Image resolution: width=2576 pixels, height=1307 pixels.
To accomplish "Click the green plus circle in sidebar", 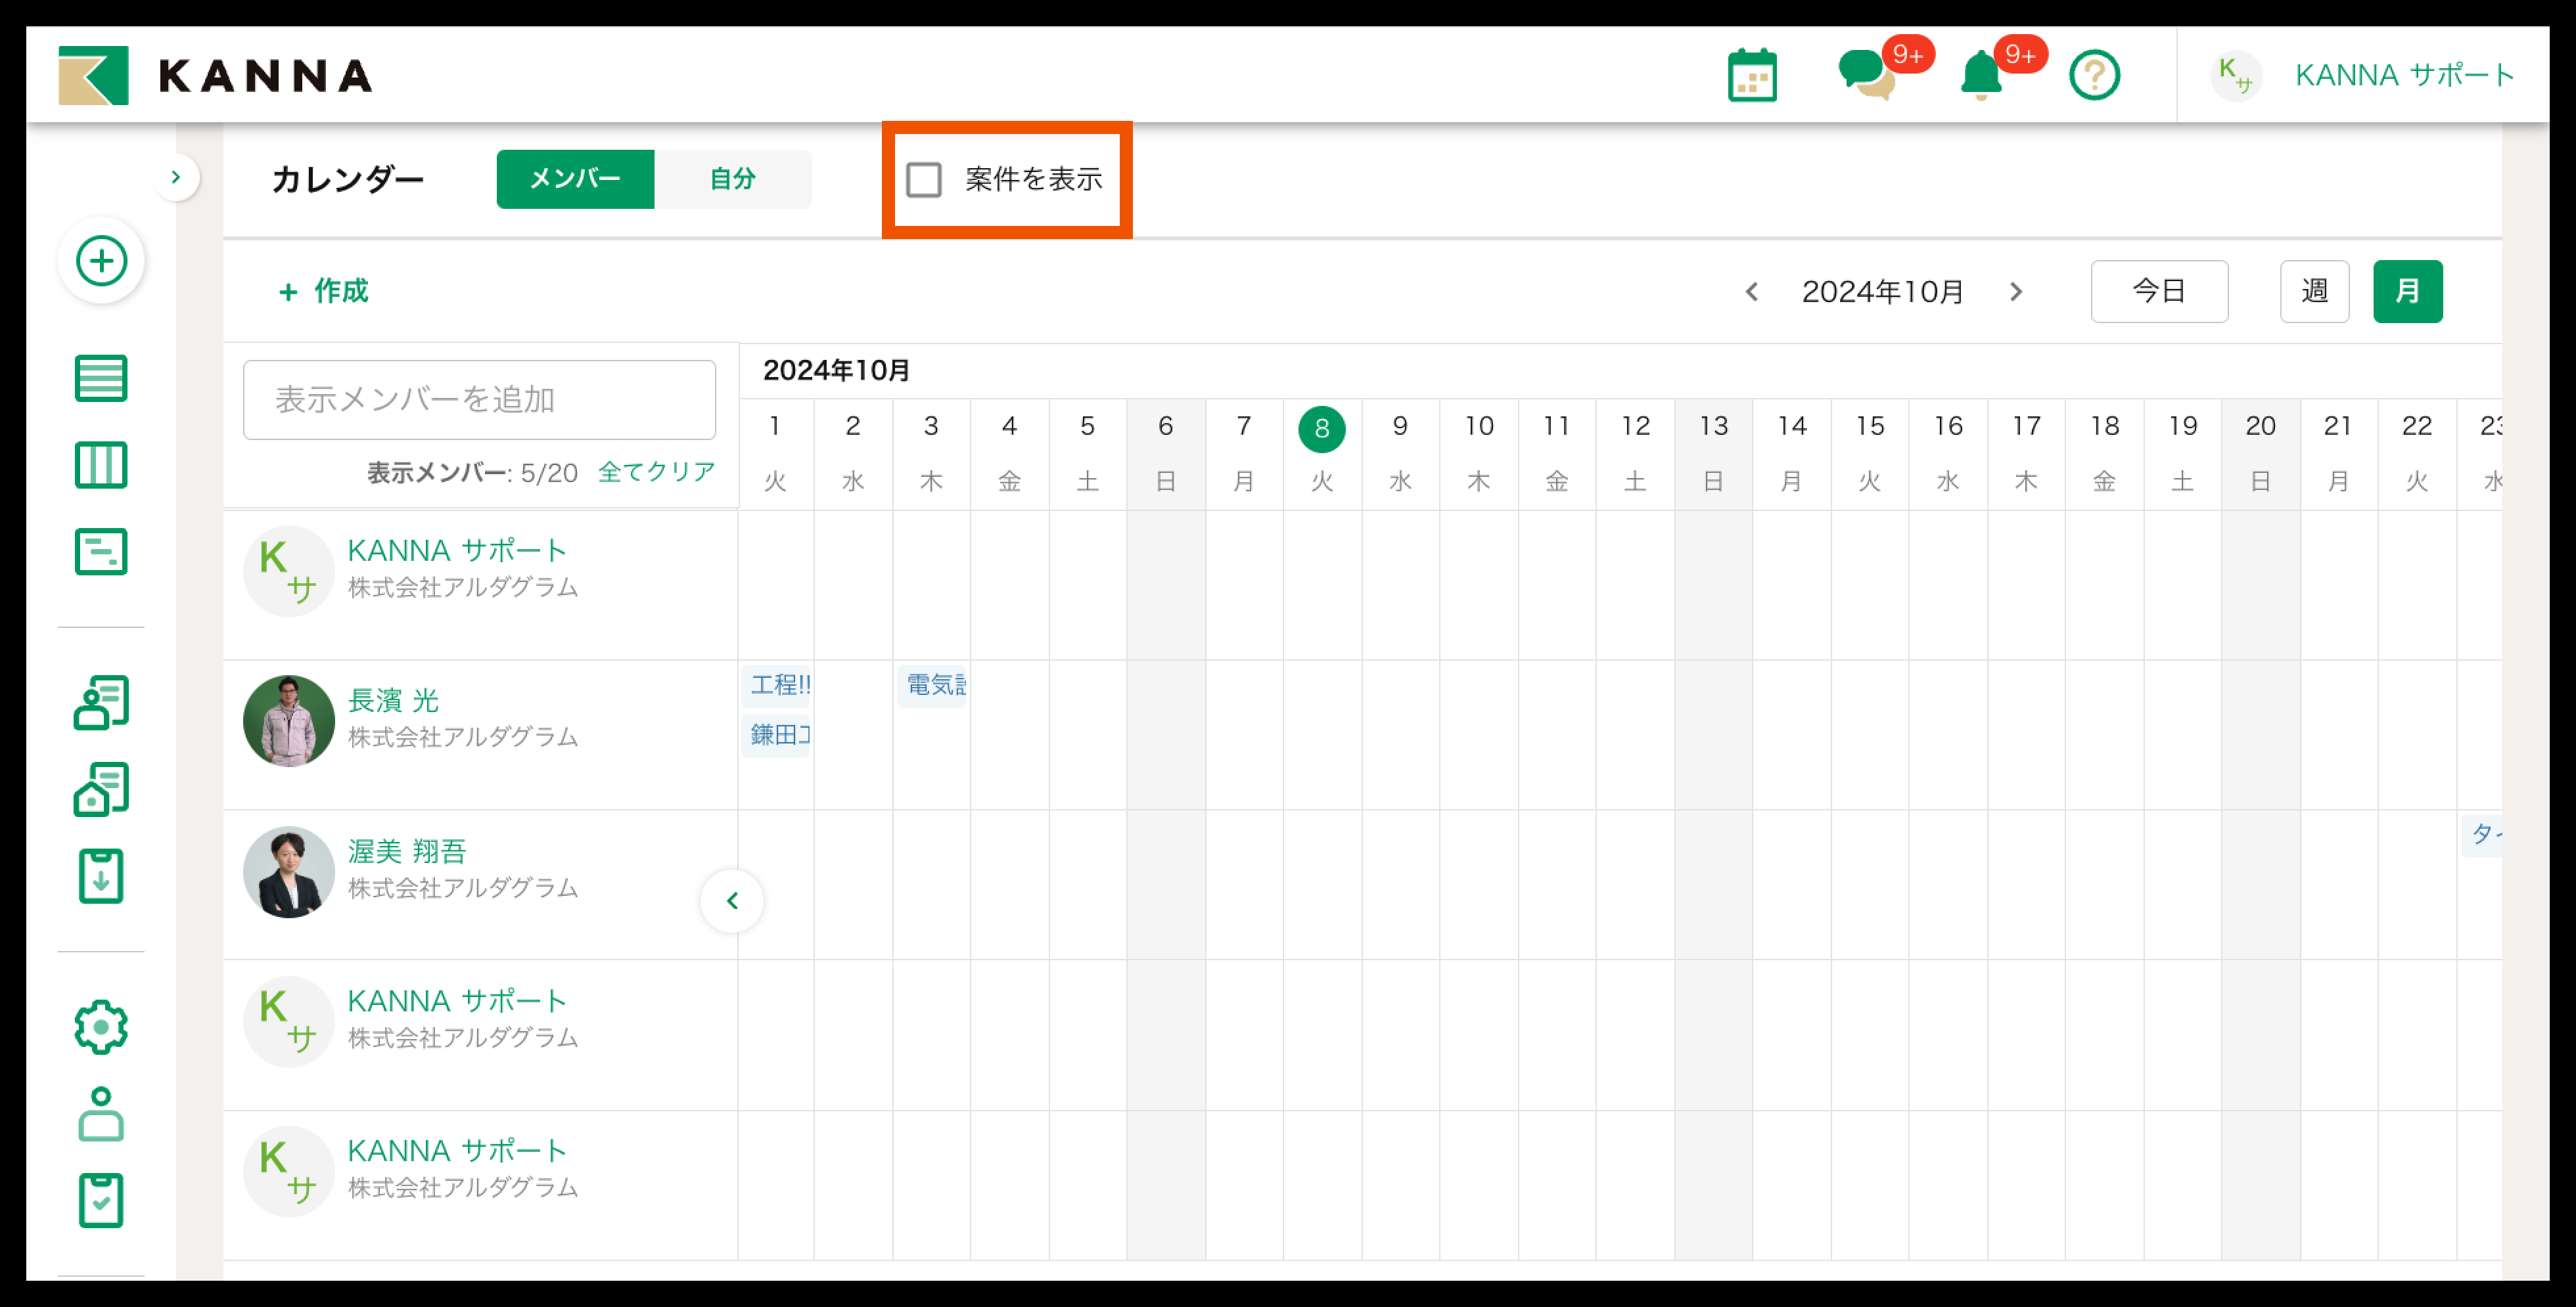I will coord(101,262).
